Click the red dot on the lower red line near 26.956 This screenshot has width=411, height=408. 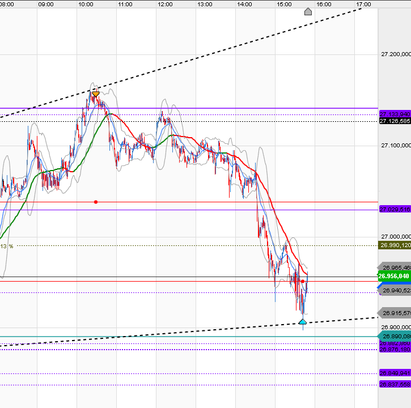click(x=303, y=281)
